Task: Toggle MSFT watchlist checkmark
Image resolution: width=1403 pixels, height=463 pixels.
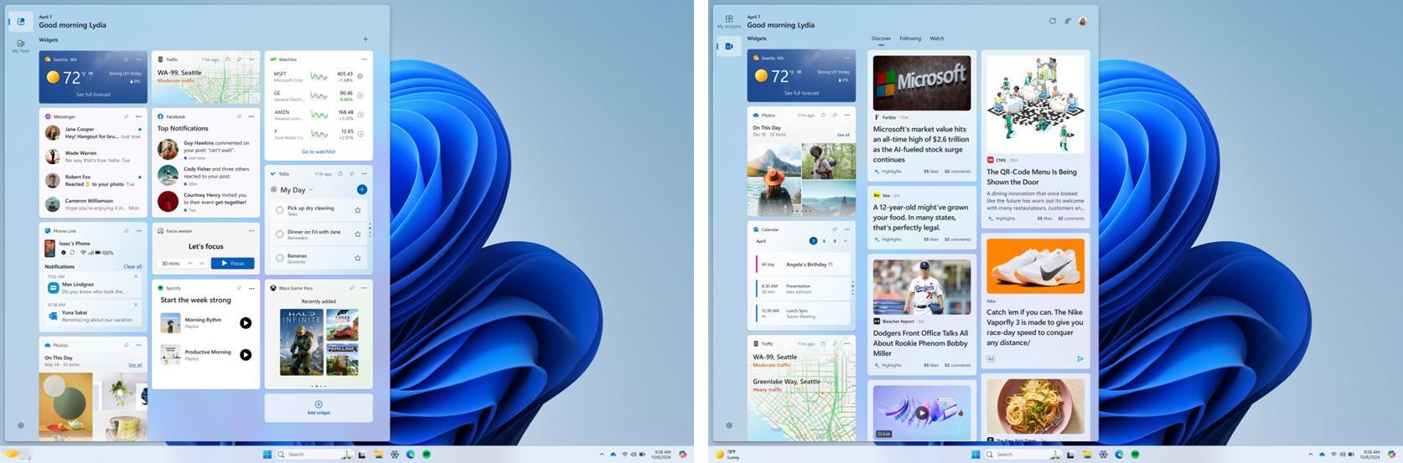Action: point(360,76)
